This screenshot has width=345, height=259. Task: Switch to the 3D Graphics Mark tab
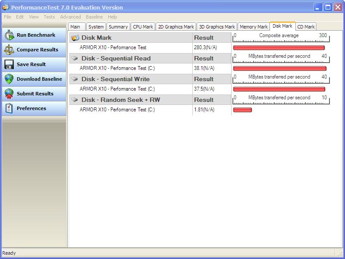tap(217, 27)
